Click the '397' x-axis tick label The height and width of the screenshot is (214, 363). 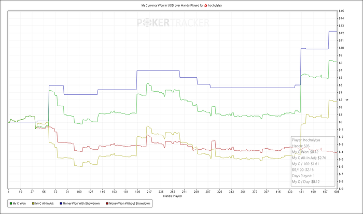pos(266,192)
